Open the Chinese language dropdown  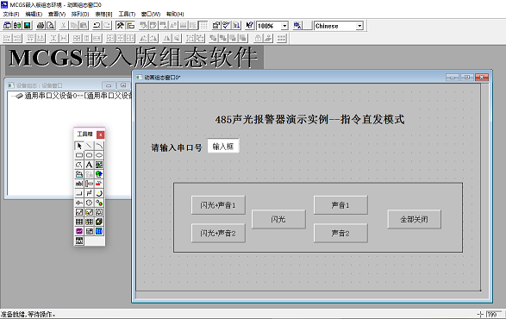tap(359, 26)
